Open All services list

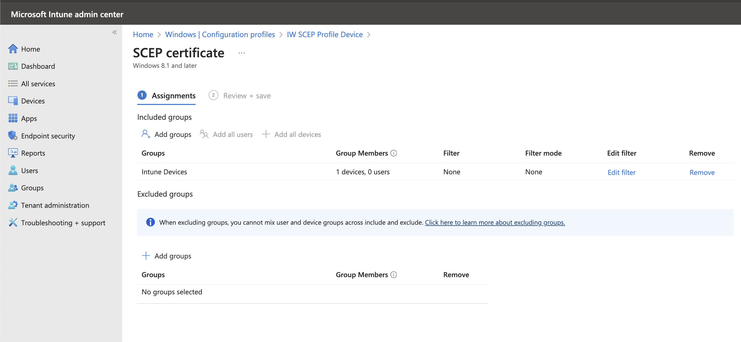click(38, 84)
